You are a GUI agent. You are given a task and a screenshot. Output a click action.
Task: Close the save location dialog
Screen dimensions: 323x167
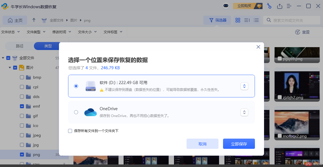pyautogui.click(x=258, y=47)
